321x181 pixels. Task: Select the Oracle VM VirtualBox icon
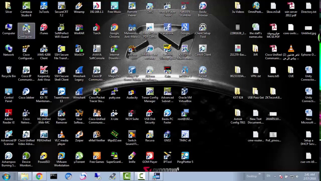185,95
